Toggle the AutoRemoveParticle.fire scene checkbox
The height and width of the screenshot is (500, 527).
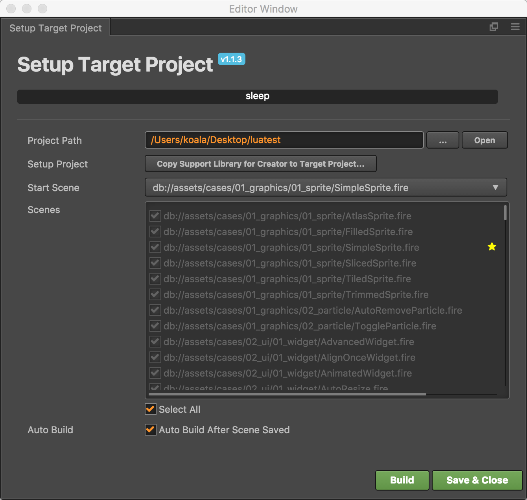(x=155, y=310)
